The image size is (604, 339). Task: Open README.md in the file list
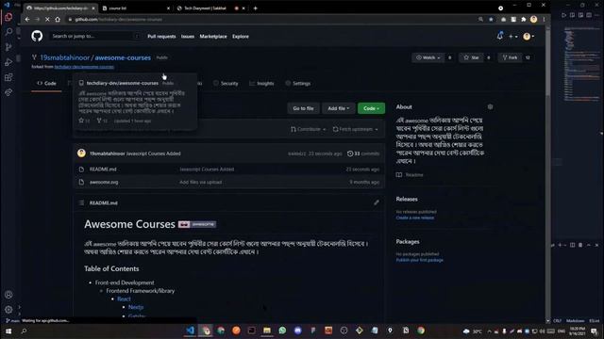[x=103, y=169]
